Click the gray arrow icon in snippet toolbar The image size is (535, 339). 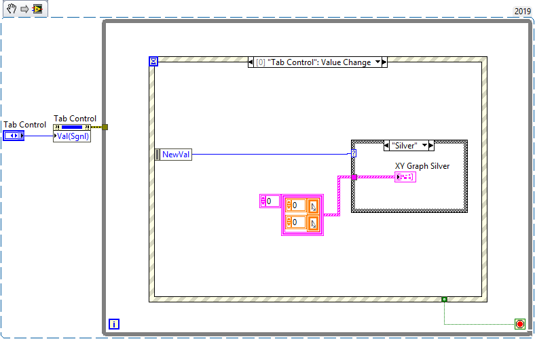24,9
